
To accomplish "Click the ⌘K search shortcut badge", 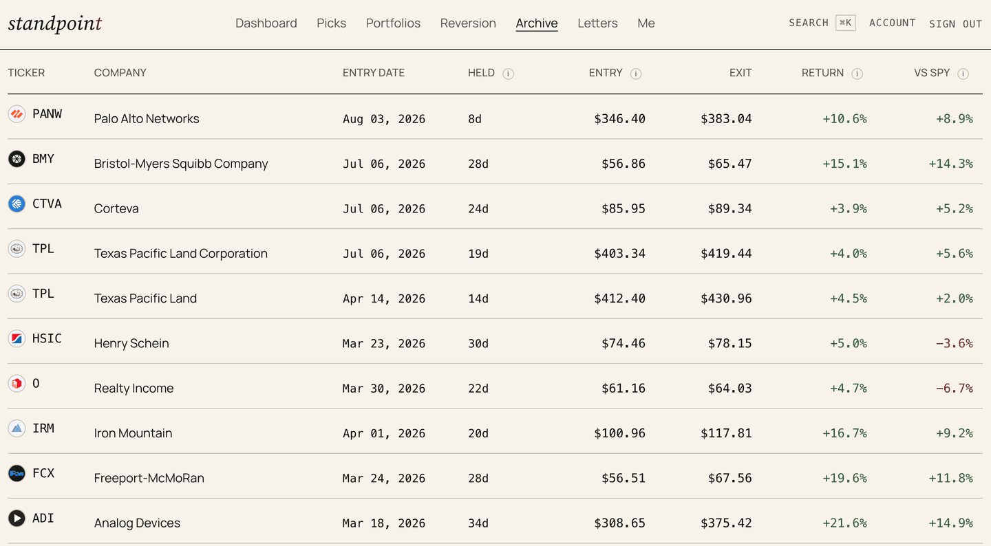I will point(846,23).
